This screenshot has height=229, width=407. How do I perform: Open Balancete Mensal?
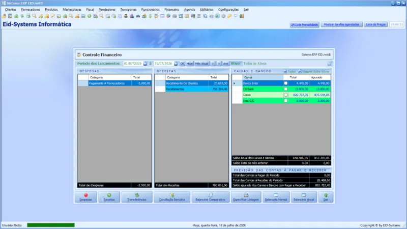tap(276, 197)
